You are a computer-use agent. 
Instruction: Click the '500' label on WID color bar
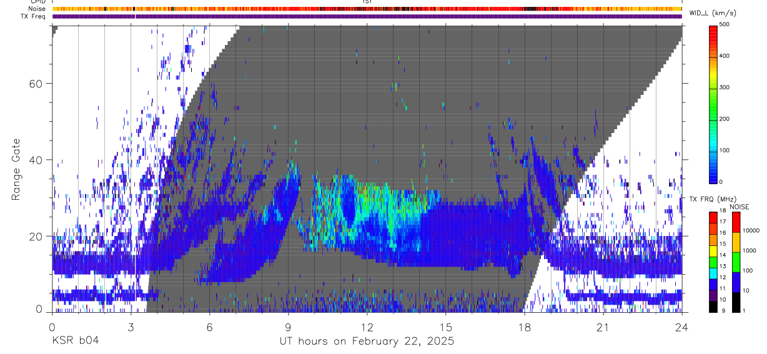click(x=725, y=25)
